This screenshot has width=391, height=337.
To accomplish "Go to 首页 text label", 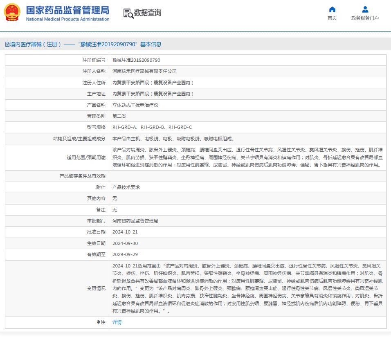I will (x=332, y=18).
